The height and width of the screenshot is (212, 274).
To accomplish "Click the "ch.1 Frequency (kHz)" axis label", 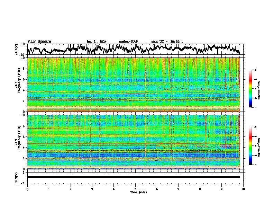I will click(18, 80).
